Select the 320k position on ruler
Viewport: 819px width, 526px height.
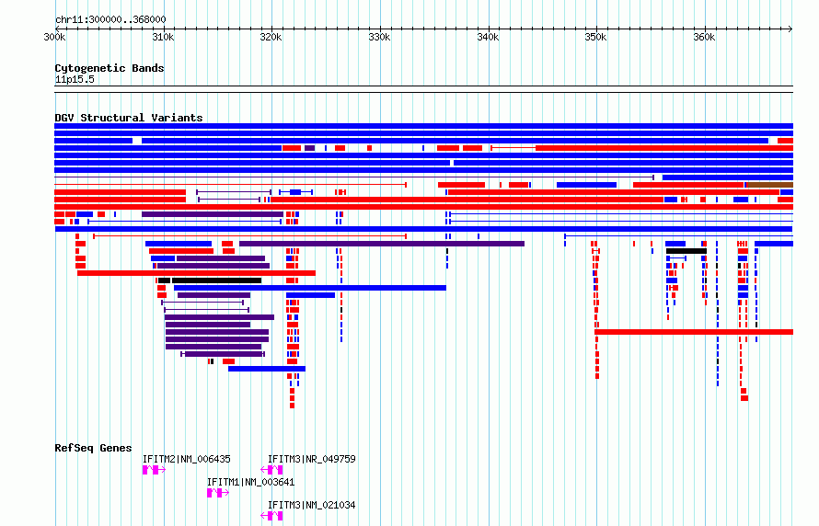point(271,38)
